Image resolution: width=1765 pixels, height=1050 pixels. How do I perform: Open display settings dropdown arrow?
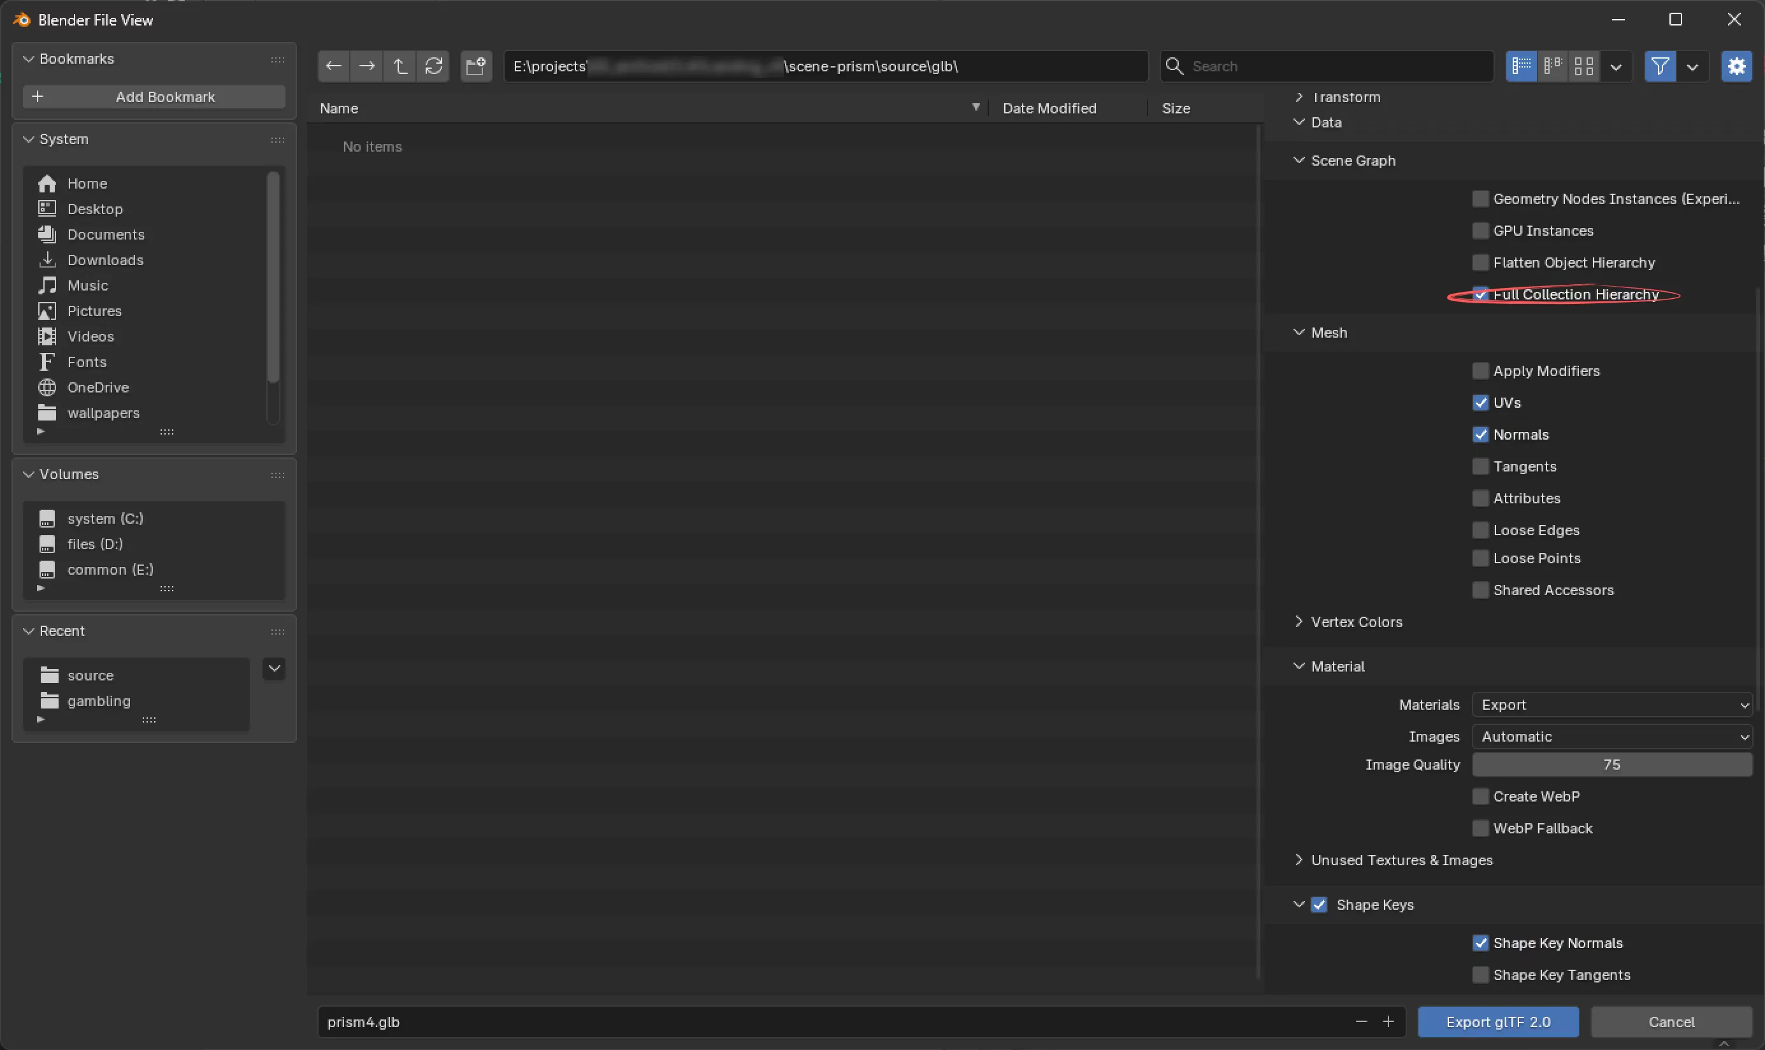(x=1616, y=66)
